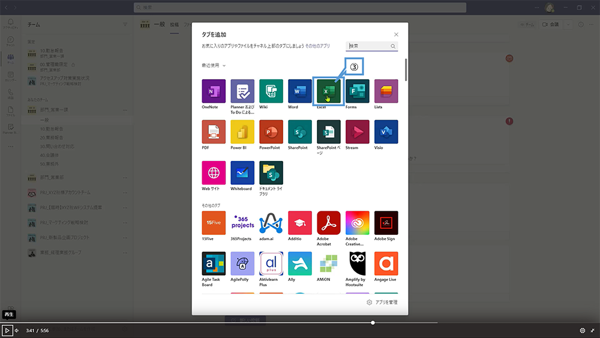The height and width of the screenshot is (338, 600).
Task: Choose the Visio app icon
Action: tap(386, 131)
